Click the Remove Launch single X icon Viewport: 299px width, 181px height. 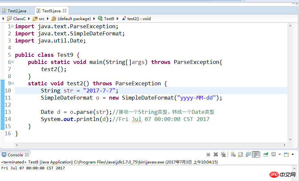(x=216, y=154)
